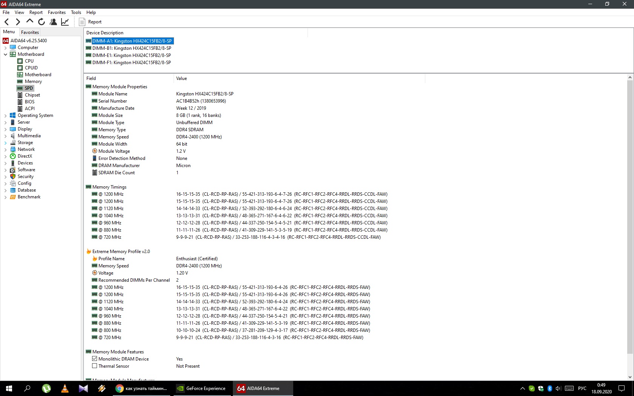The width and height of the screenshot is (634, 396).
Task: Click scrollbar down arrow in details pane
Action: (630, 377)
